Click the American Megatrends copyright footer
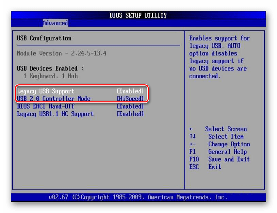Image resolution: width=277 pixels, height=213 pixels. 138,197
